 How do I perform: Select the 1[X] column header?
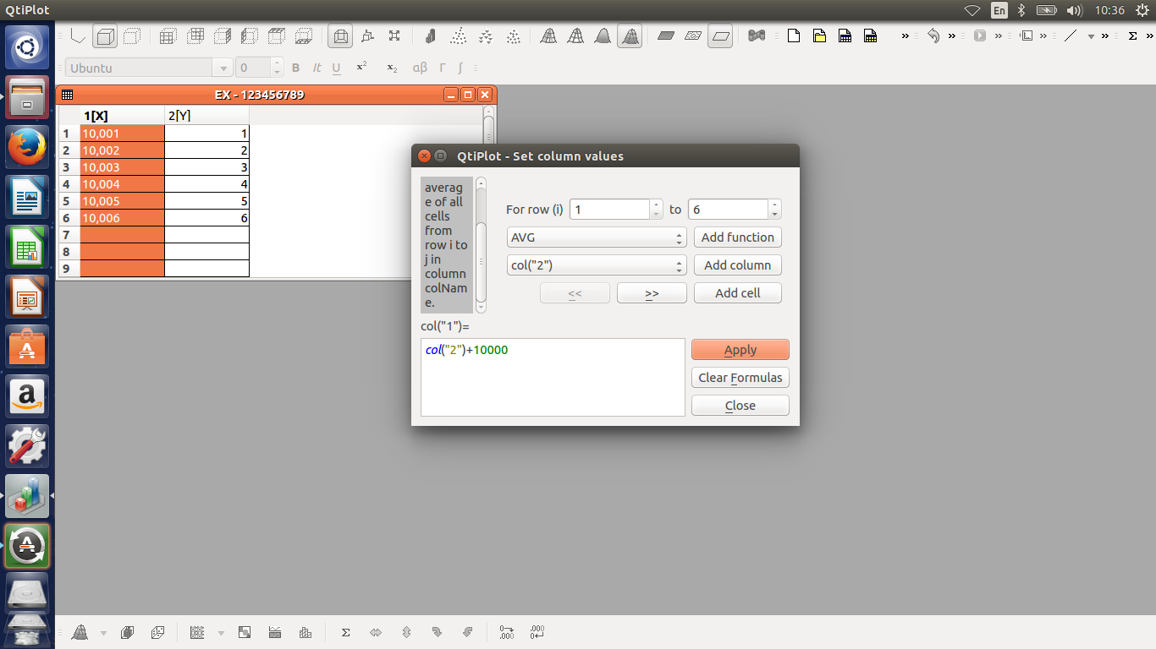[123, 116]
